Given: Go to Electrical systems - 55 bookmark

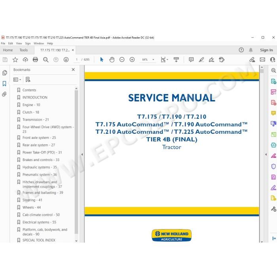Looking at the screenshot, I should [39, 222].
